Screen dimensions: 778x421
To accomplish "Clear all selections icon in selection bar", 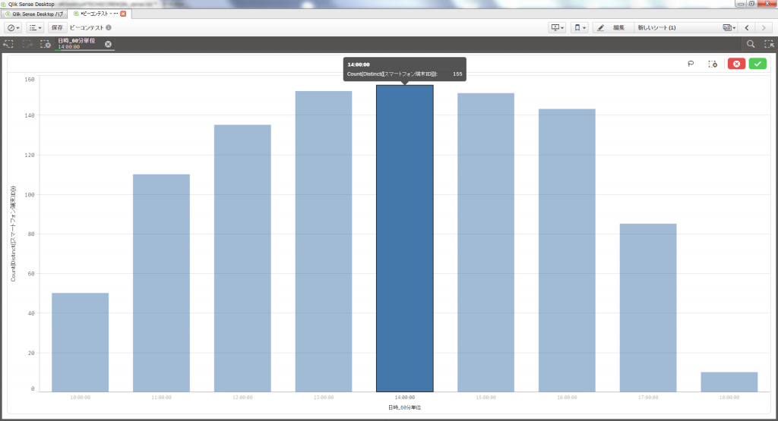I will coord(45,45).
